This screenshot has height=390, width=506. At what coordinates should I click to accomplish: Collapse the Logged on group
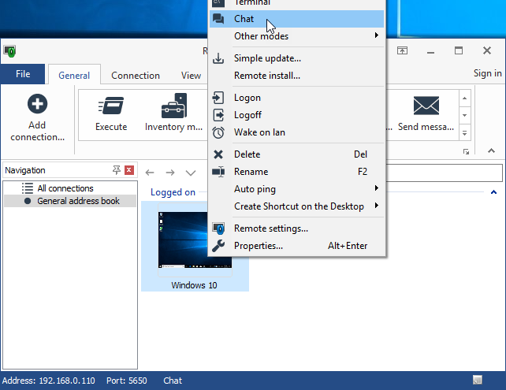point(493,192)
